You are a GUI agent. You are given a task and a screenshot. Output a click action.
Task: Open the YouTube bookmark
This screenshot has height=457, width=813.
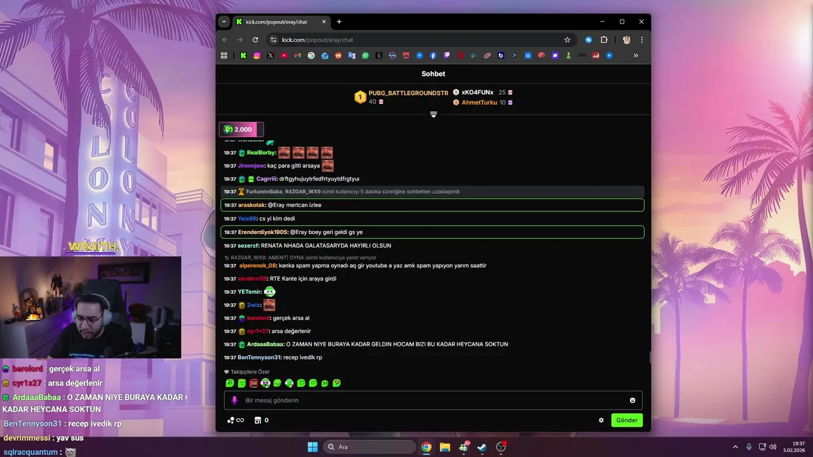pyautogui.click(x=284, y=56)
